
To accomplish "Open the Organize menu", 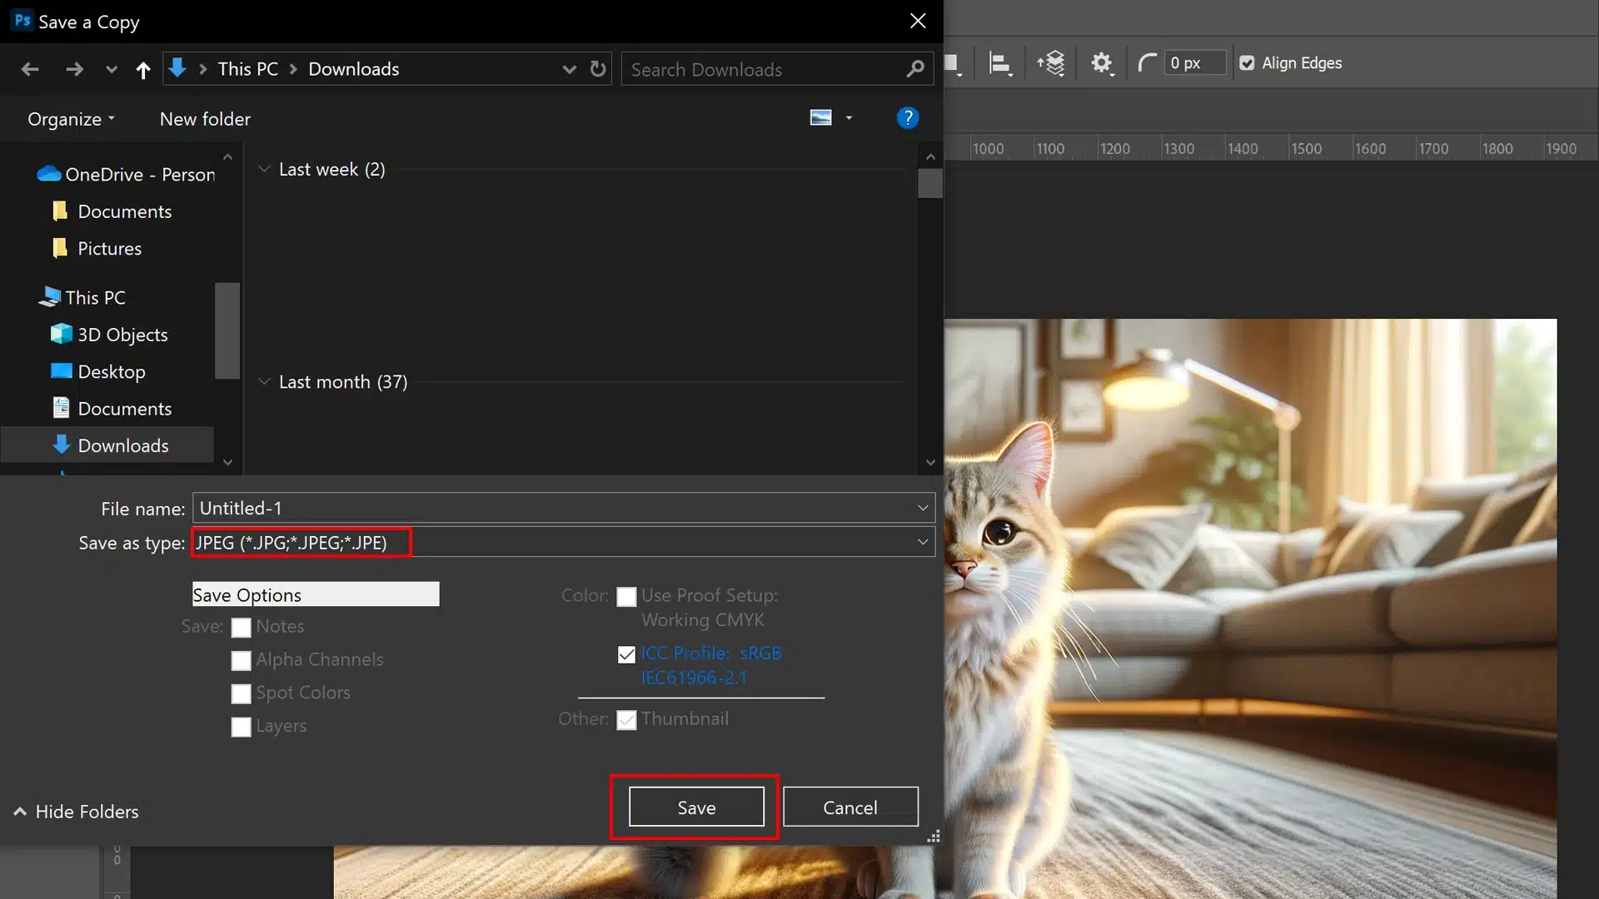I will click(x=72, y=119).
